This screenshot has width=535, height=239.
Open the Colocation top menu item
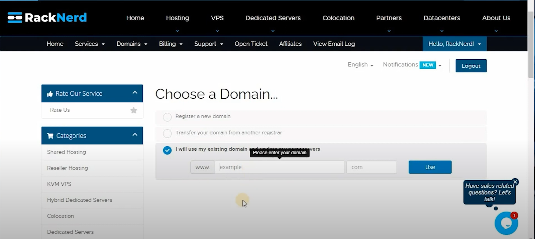tap(338, 18)
